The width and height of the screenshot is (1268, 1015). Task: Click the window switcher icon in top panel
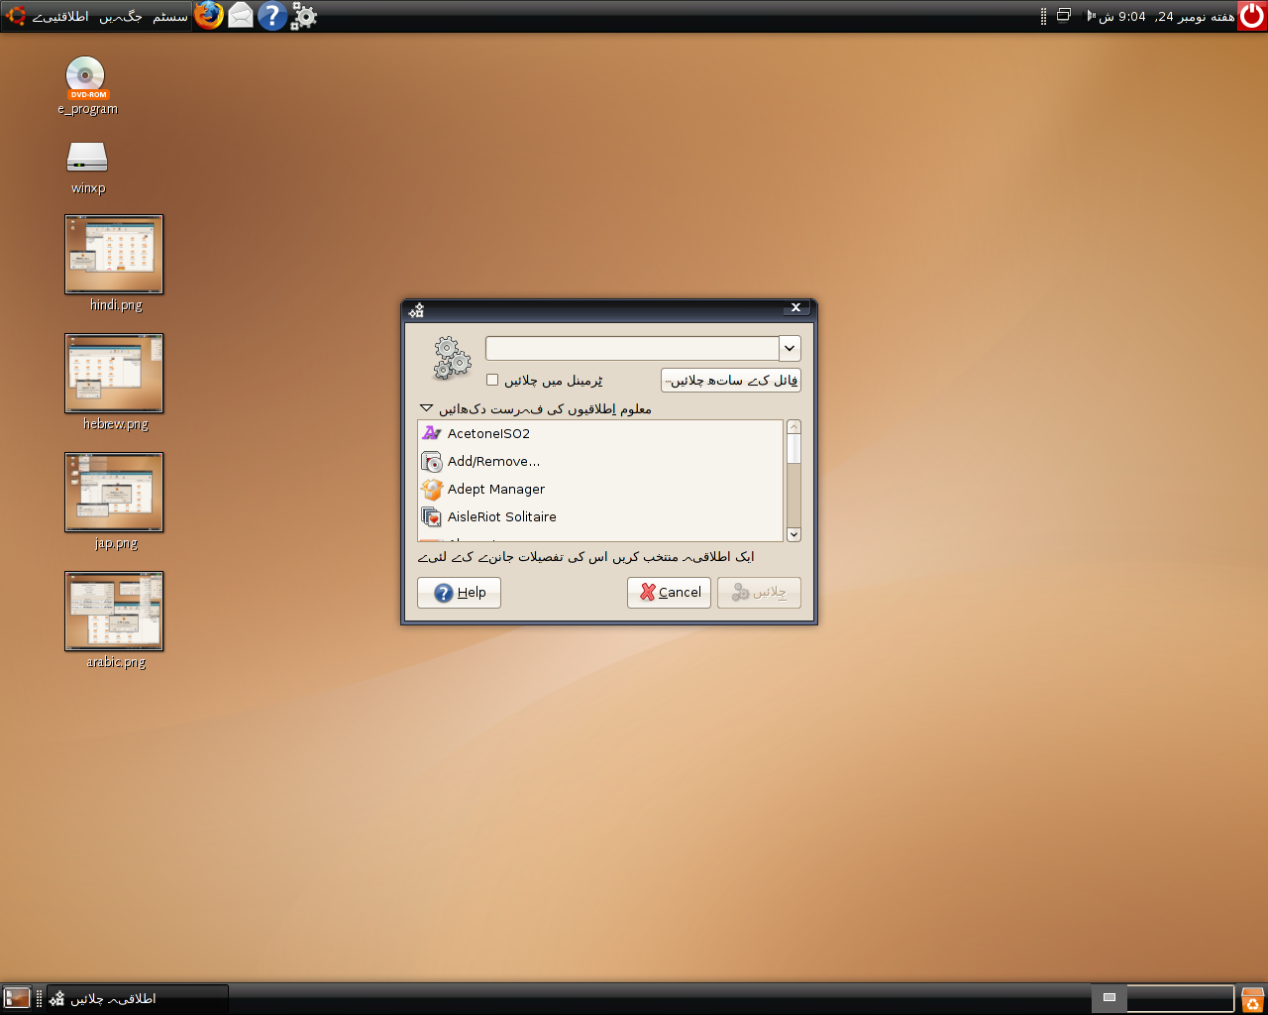pyautogui.click(x=1064, y=15)
